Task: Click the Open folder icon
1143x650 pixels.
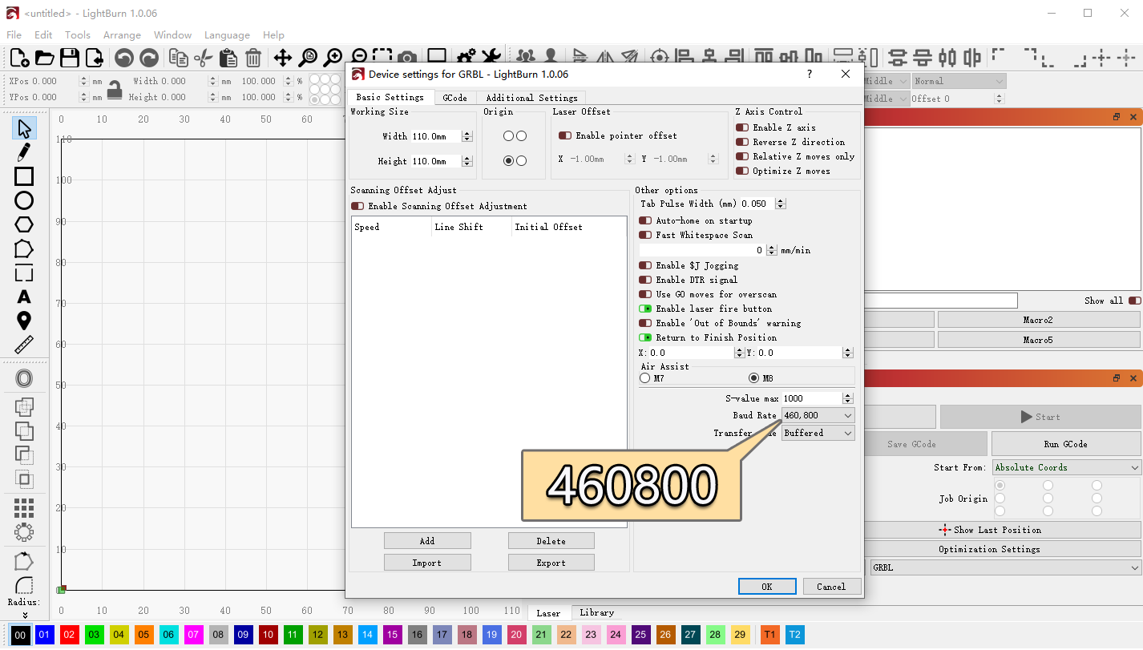Action: pos(44,58)
